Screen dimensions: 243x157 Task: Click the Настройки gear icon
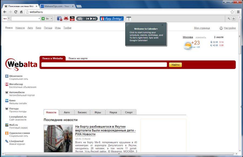221,28
